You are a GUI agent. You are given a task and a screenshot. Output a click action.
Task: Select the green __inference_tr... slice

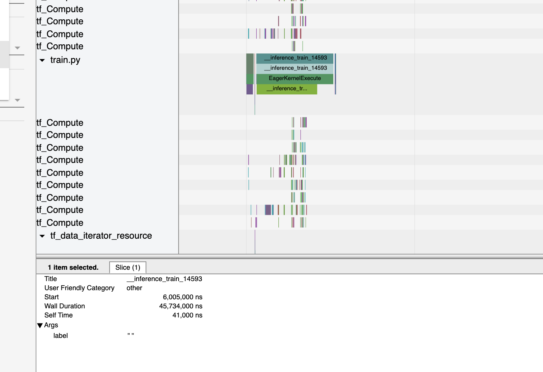(x=287, y=88)
